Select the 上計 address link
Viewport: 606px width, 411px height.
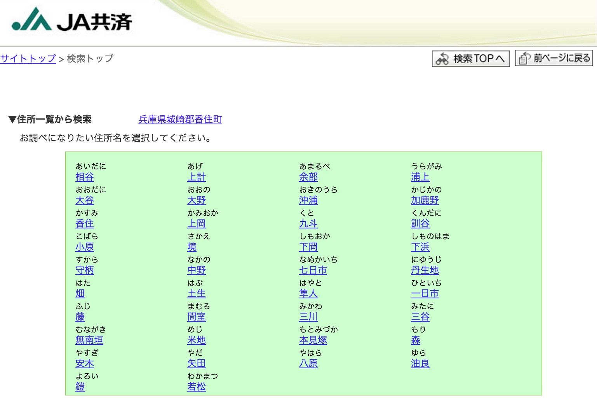coord(197,177)
